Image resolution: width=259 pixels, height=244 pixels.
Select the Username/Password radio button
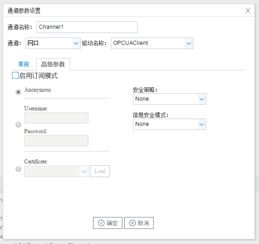pos(18,125)
